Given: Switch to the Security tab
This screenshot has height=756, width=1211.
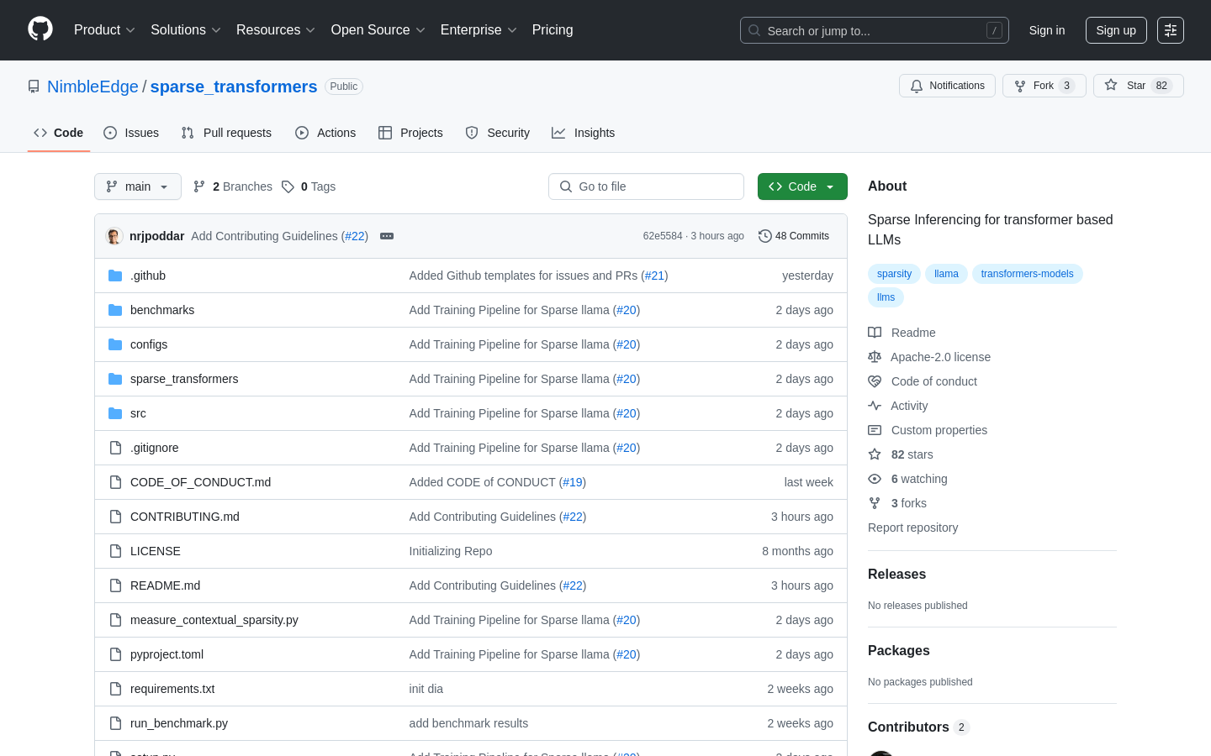Looking at the screenshot, I should coord(498,133).
